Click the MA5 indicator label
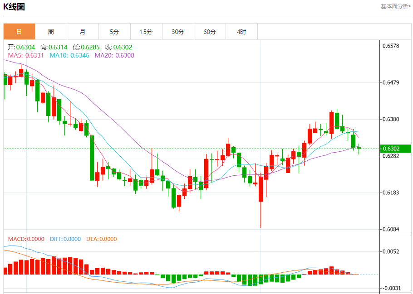This screenshot has height=294, width=413. (26, 55)
